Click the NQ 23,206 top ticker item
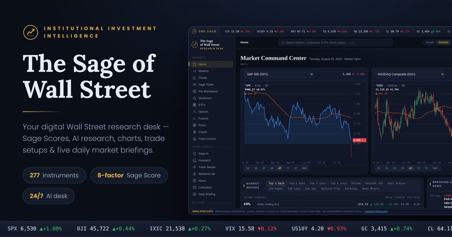The image size is (452, 237). click(x=366, y=31)
